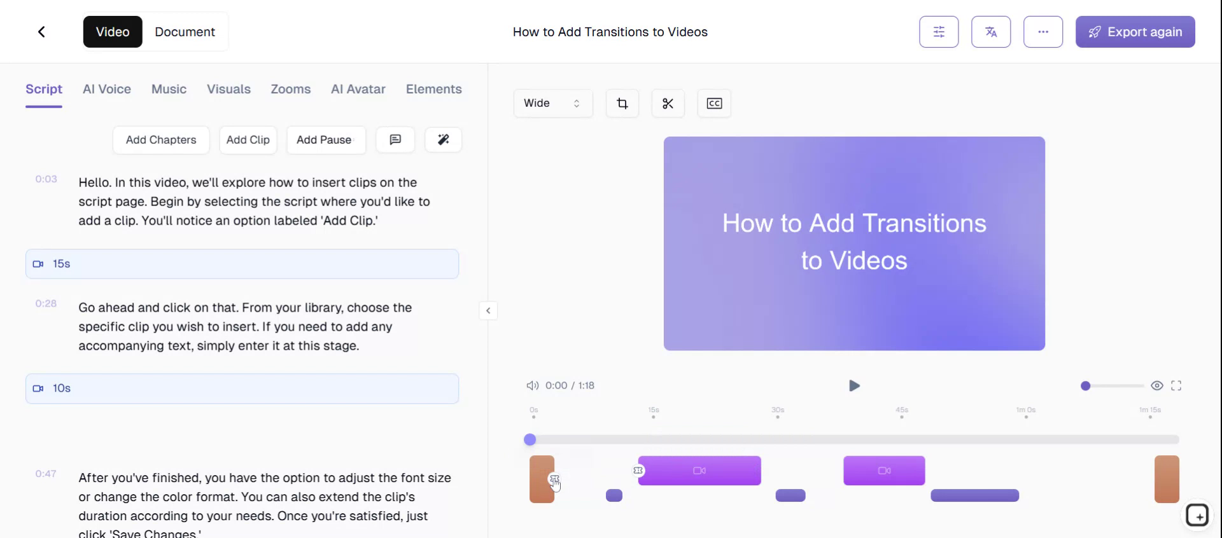Toggle the CC captions icon
The image size is (1222, 538).
pyautogui.click(x=714, y=103)
